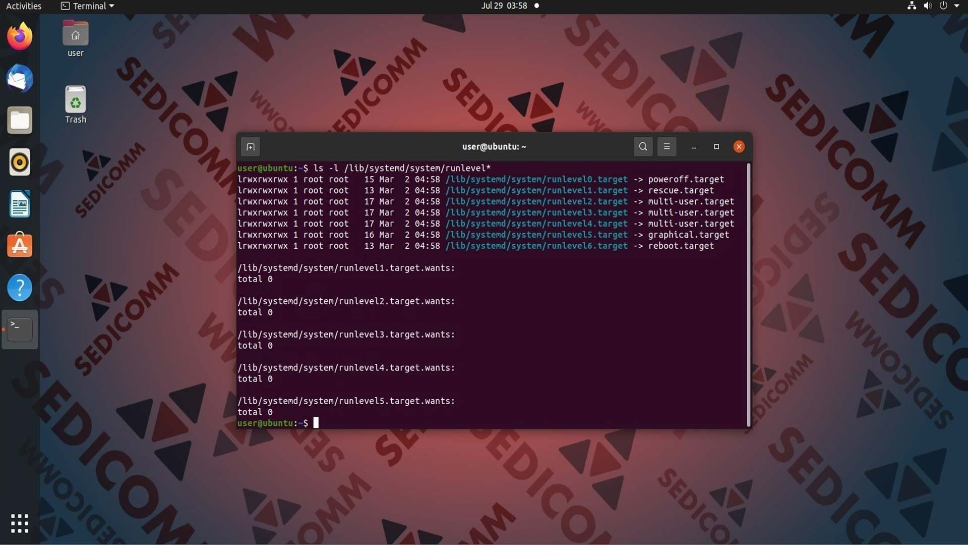The width and height of the screenshot is (968, 545).
Task: Launch Thunderbird mail from the dock
Action: click(x=20, y=78)
